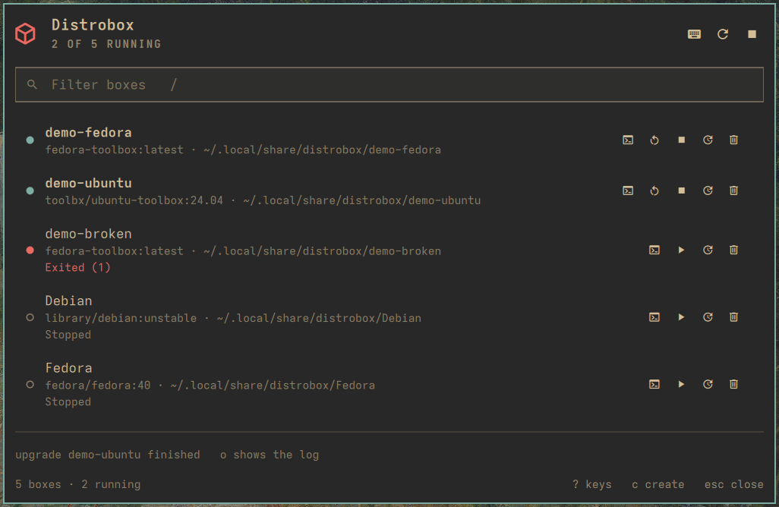Click 'upgrade demo-ubuntu finished' status message
779x507 pixels.
(x=108, y=455)
